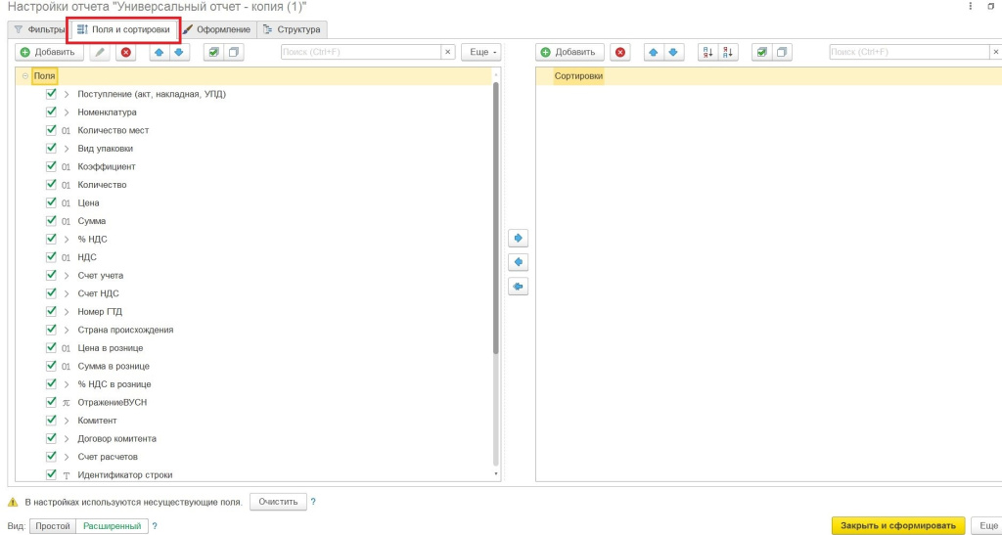This screenshot has height=535, width=1002.
Task: Uncheck the Номенклатура field checkbox
Action: coord(51,112)
